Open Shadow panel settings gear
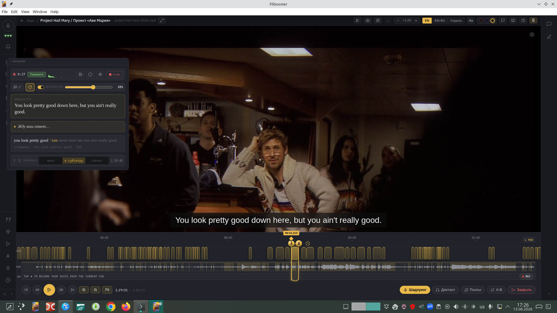This screenshot has width=557, height=313. 100,74
